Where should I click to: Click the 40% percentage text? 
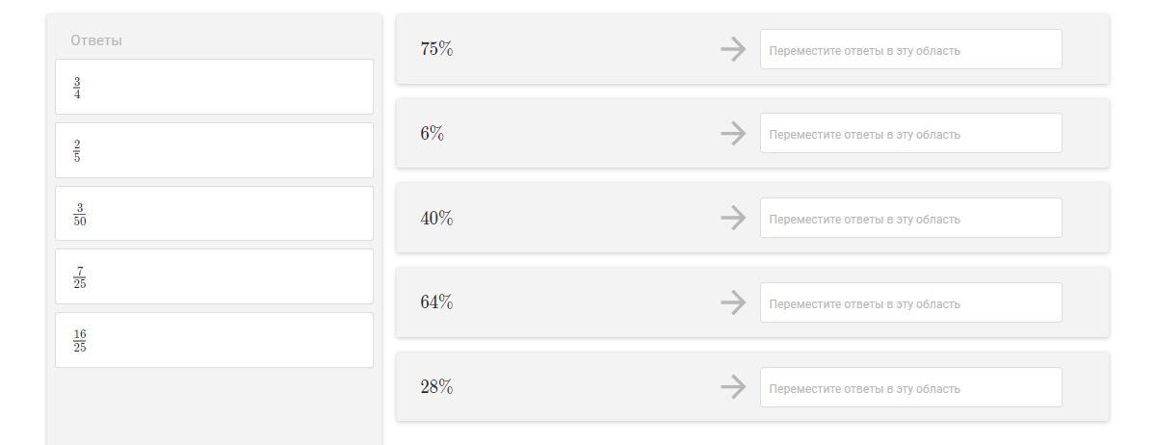pyautogui.click(x=436, y=219)
